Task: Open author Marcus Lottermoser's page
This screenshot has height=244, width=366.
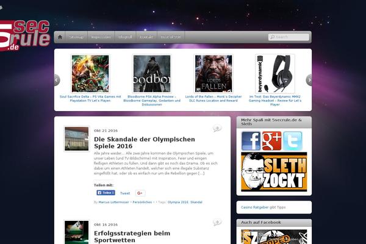Action: pyautogui.click(x=113, y=202)
